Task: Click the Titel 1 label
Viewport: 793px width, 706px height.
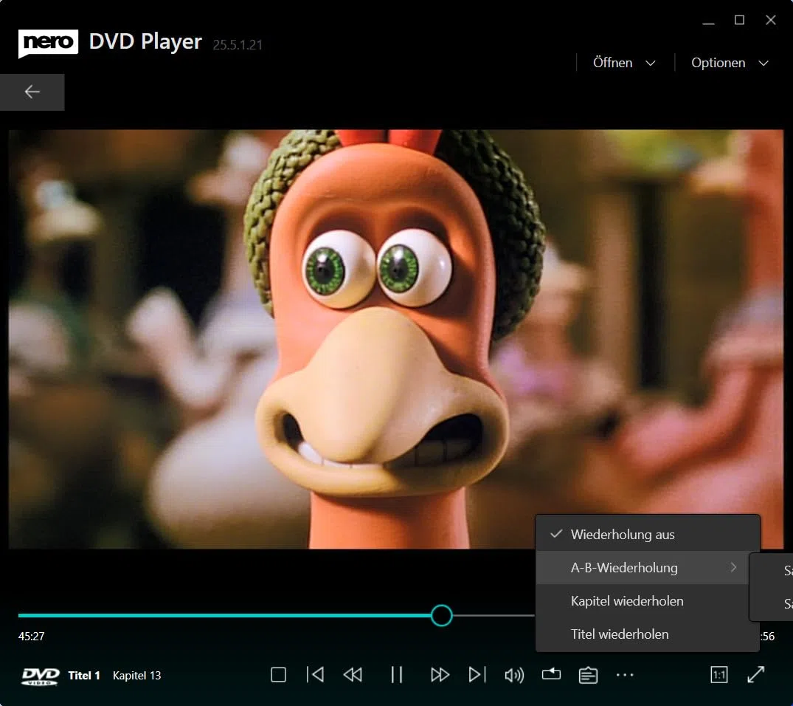Action: 84,676
